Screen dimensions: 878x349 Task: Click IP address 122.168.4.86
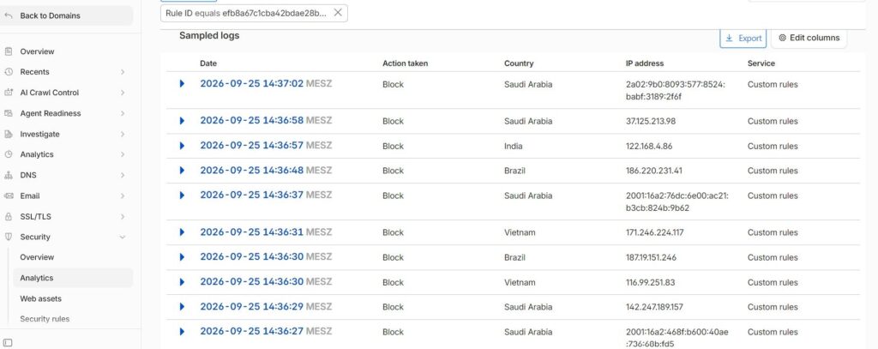[649, 147]
